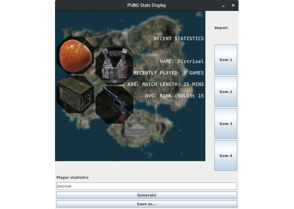Click the NAME: Distrixel text
Screen dimensions: 294x209
(181, 61)
